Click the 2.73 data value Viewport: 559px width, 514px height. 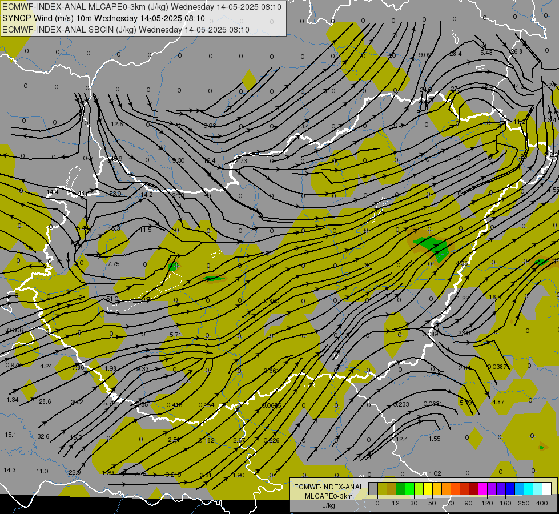pos(241,161)
